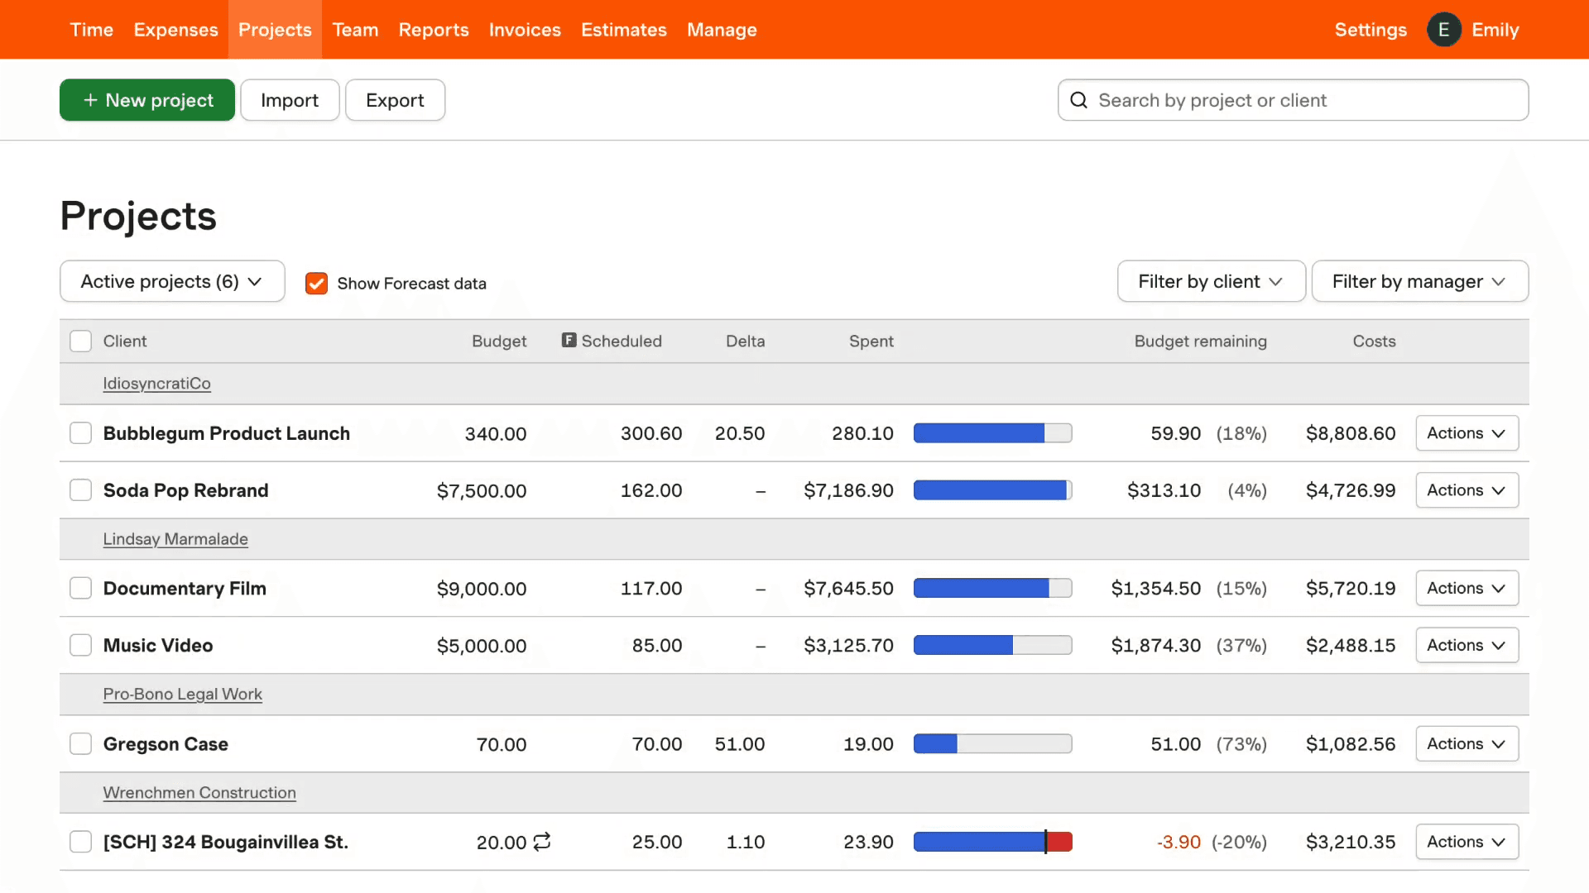Open the Wrenchmen Construction client link
The height and width of the screenshot is (893, 1589).
click(199, 793)
